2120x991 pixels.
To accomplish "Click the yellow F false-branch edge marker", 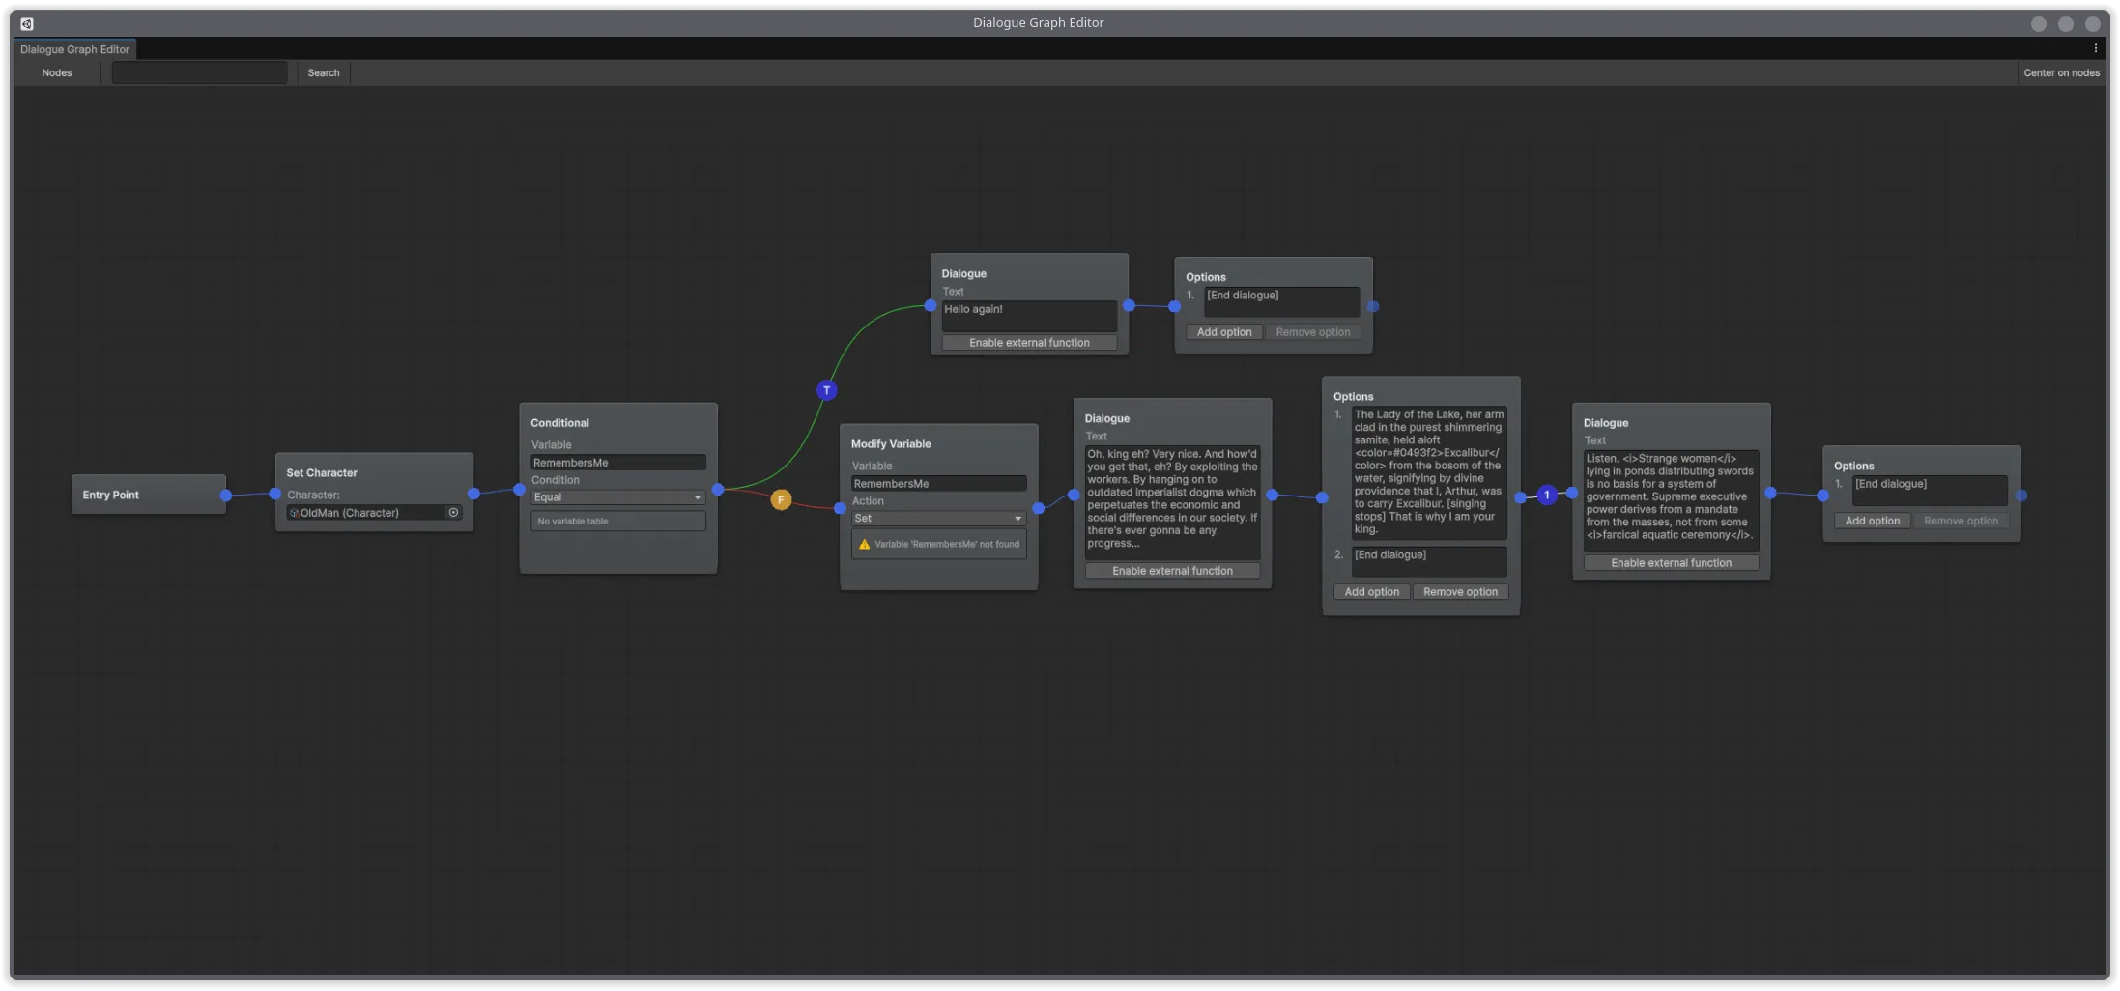I will [x=781, y=499].
